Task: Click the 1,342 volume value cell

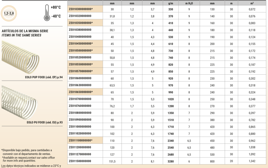Action: coord(252,161)
